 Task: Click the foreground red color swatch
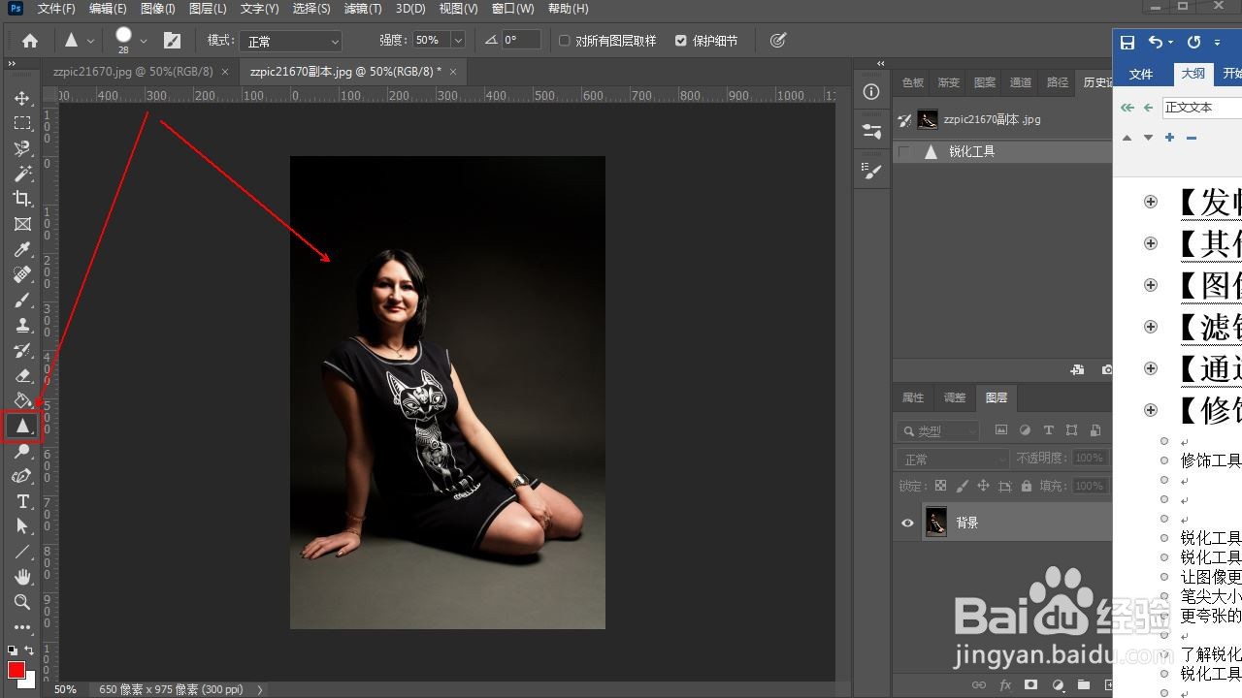click(16, 670)
